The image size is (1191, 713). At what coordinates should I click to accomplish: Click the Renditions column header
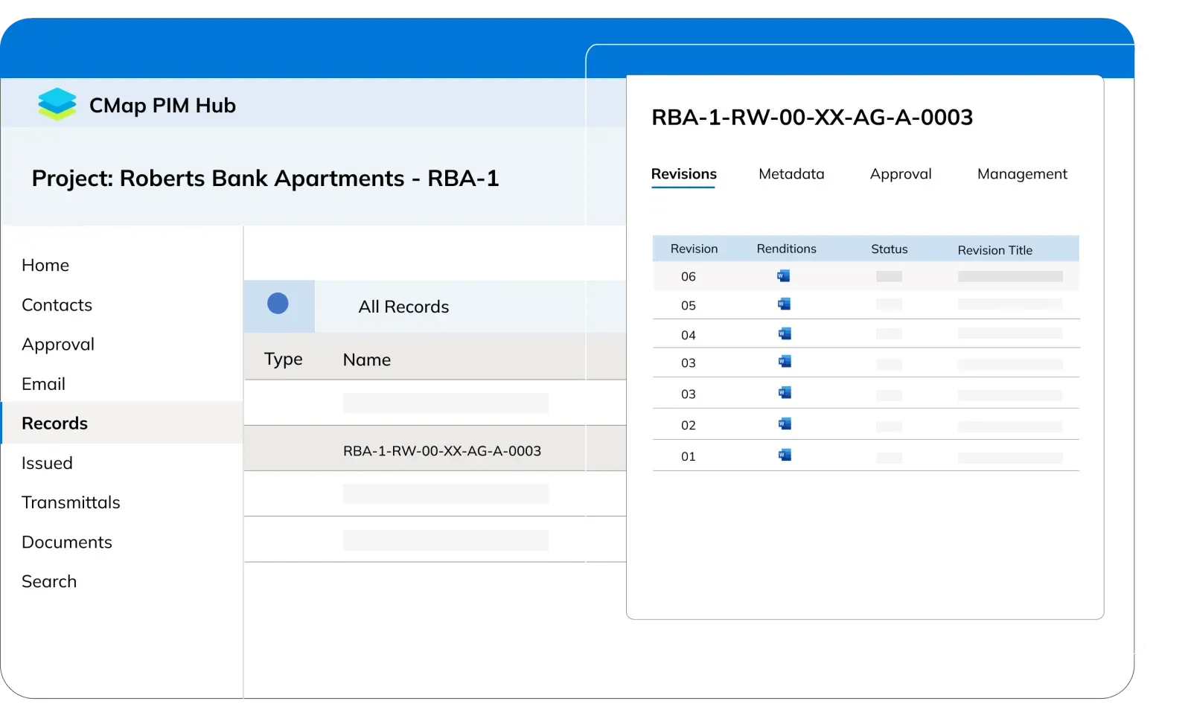pos(786,249)
